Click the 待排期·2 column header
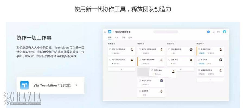The width and height of the screenshot is (244, 108). (171, 44)
